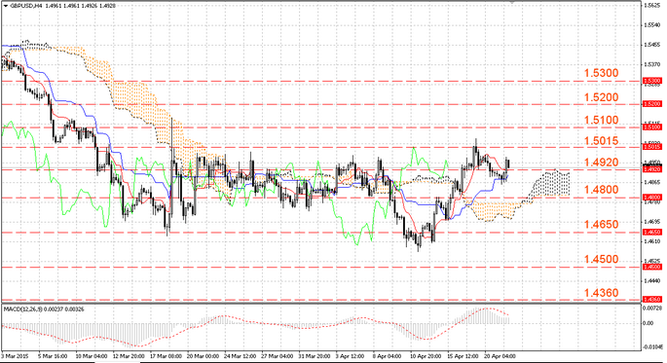This screenshot has height=363, width=667.
Task: Click the 20 Apr 04:00 time label
Action: pyautogui.click(x=500, y=356)
